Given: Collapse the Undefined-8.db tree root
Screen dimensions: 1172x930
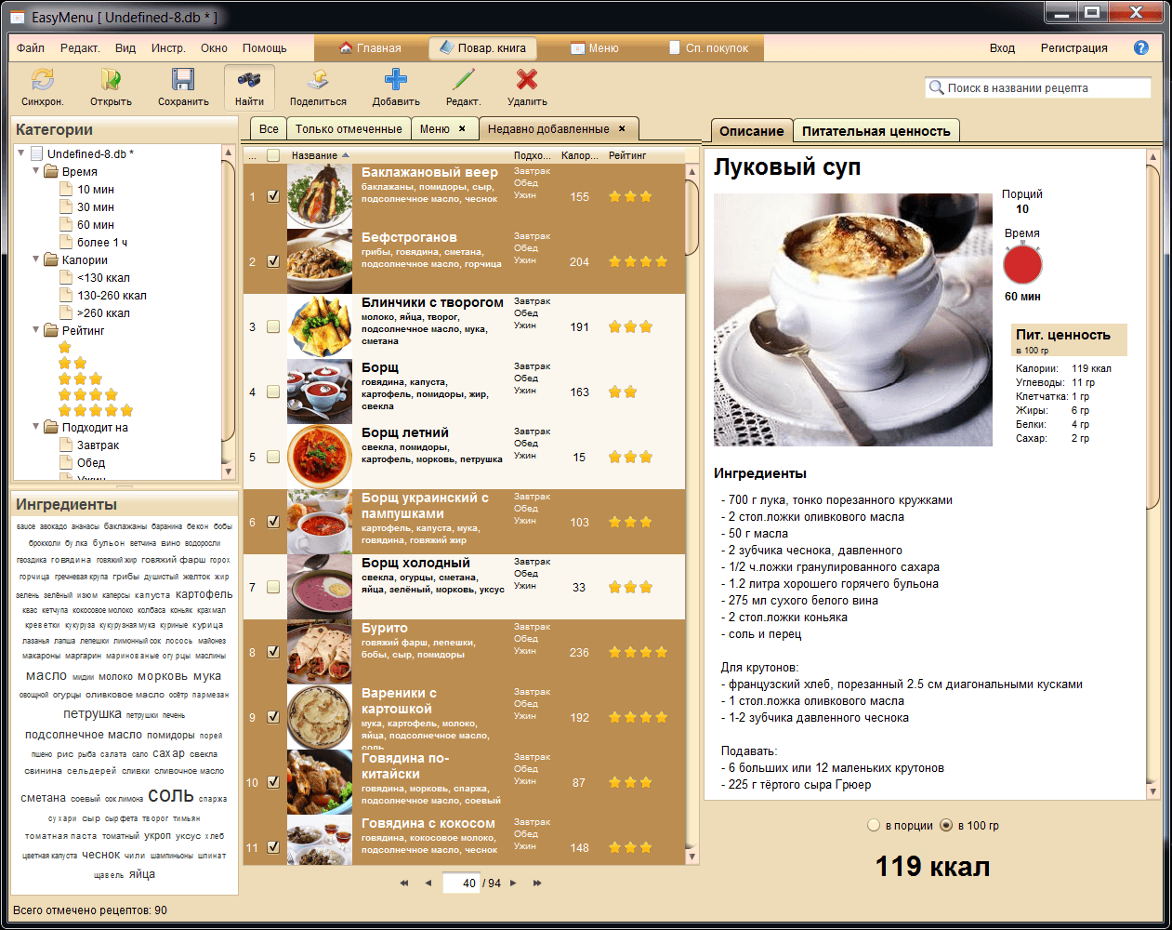Looking at the screenshot, I should click(21, 153).
